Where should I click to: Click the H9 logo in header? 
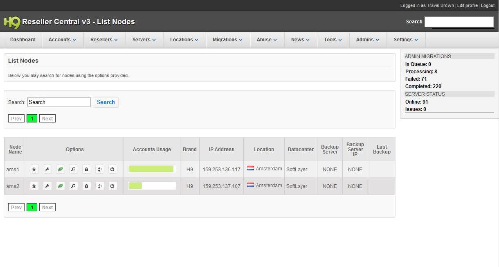[11, 22]
